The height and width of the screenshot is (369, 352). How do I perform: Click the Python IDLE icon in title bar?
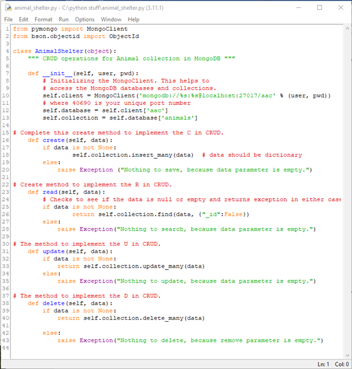coord(8,8)
